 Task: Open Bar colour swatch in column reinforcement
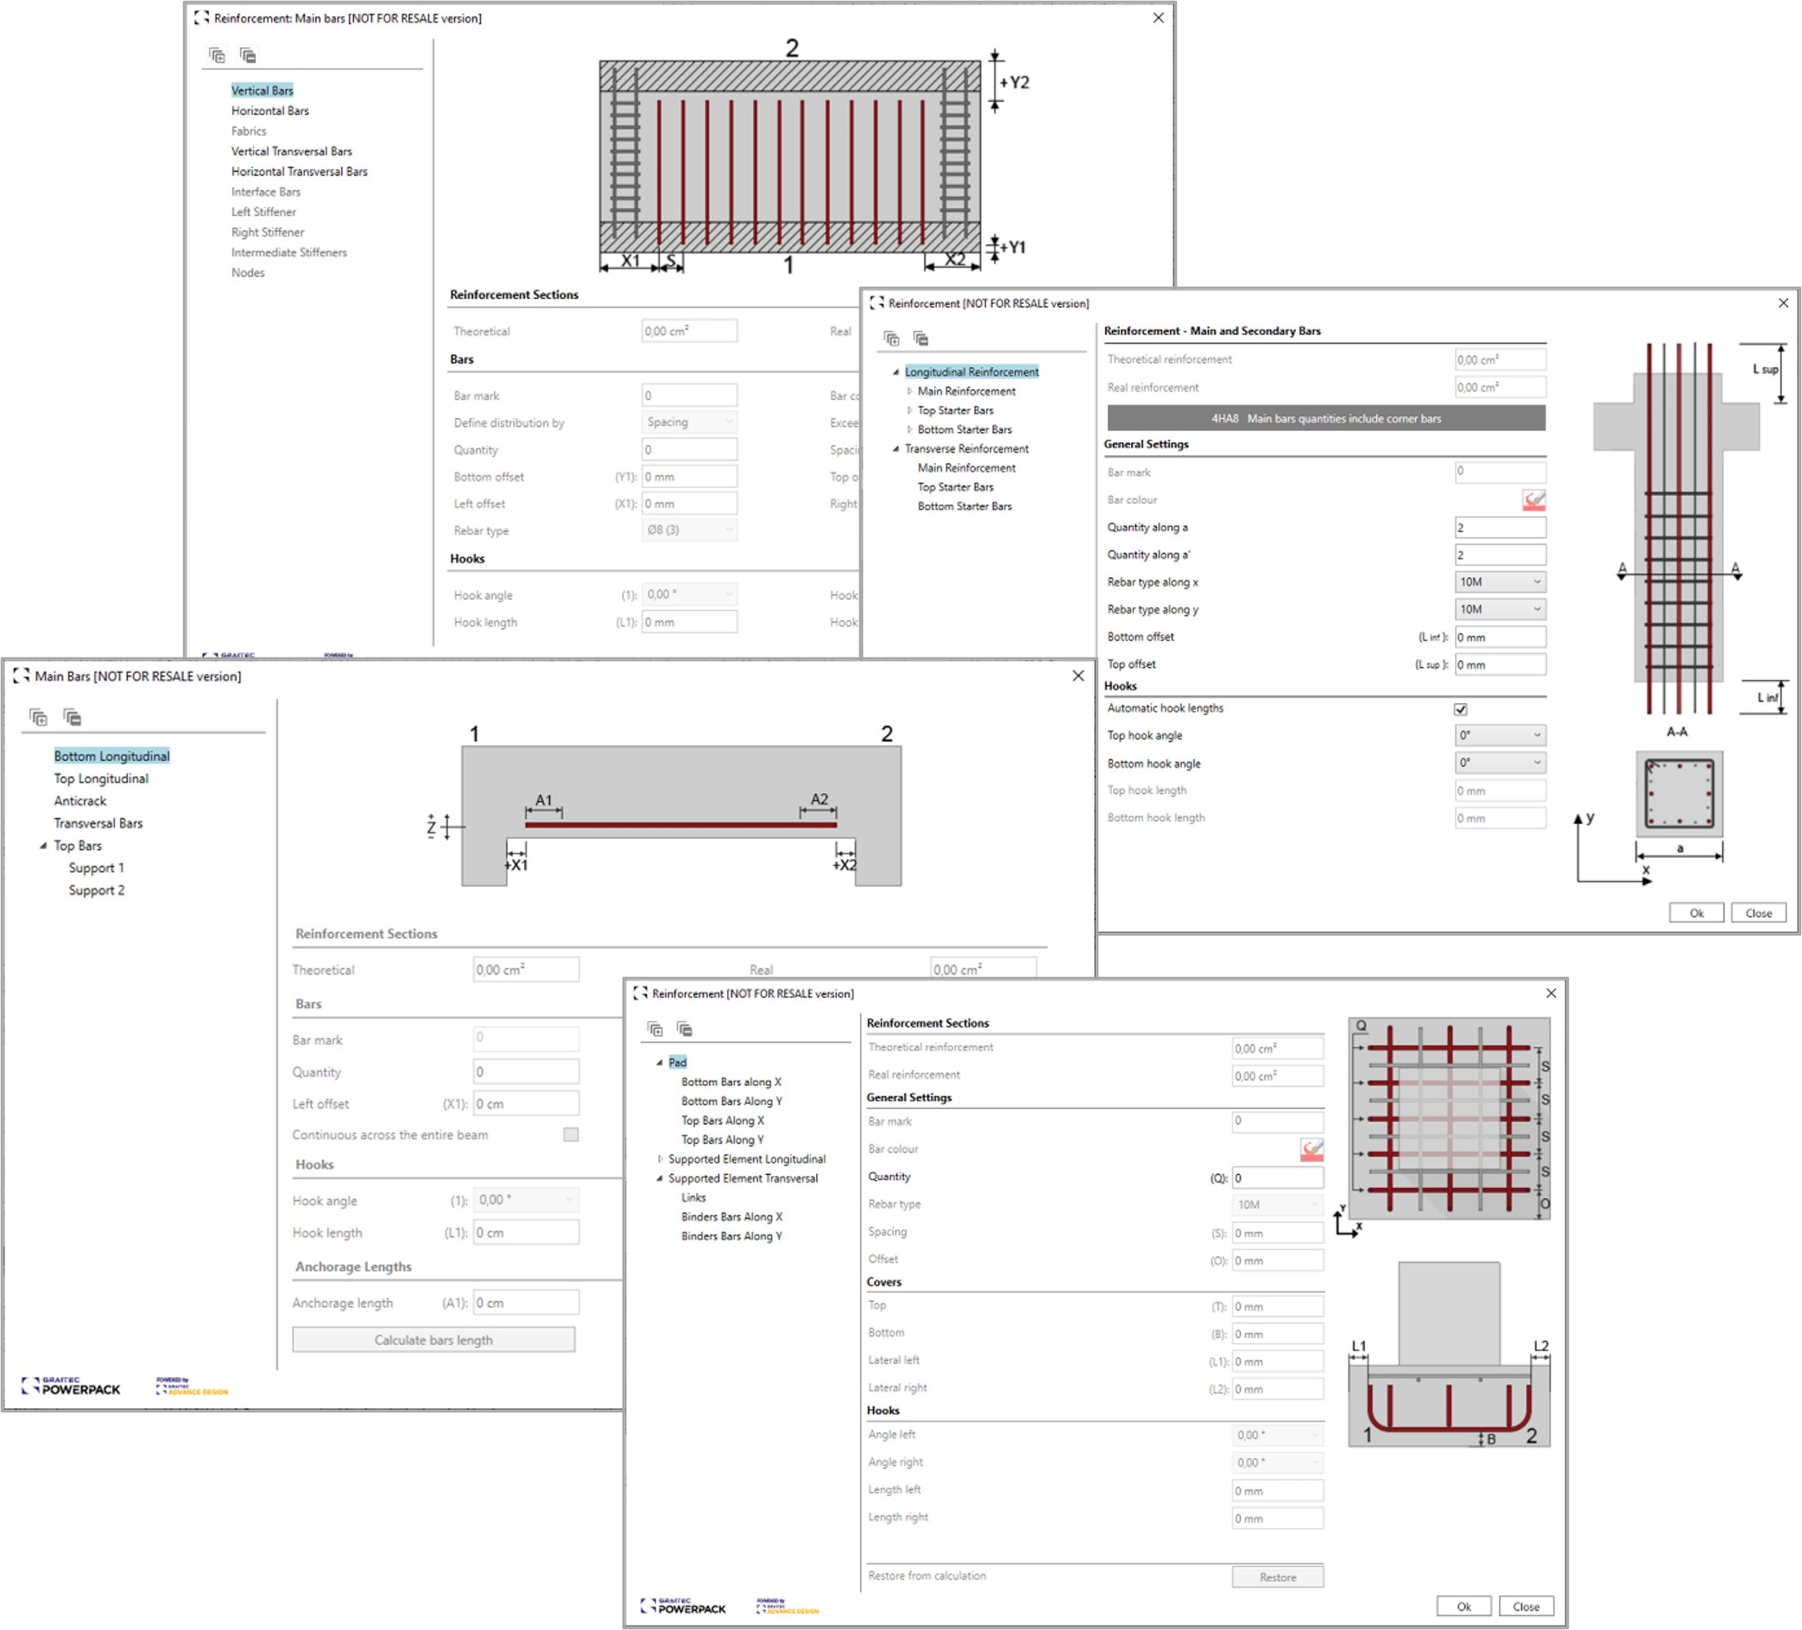click(1533, 500)
